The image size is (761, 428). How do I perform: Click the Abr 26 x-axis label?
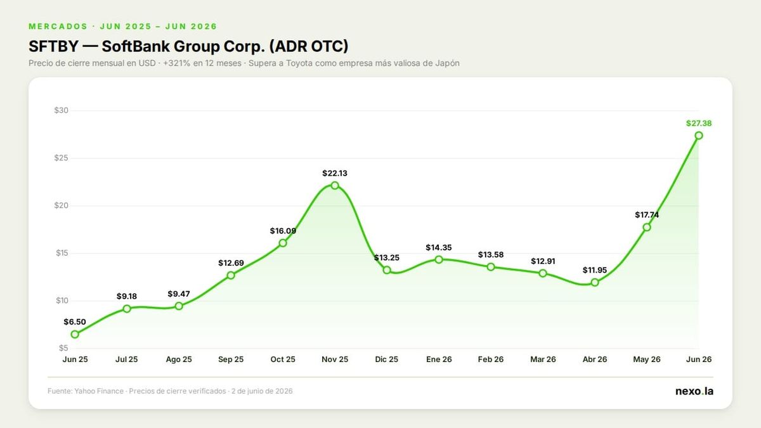pyautogui.click(x=595, y=360)
